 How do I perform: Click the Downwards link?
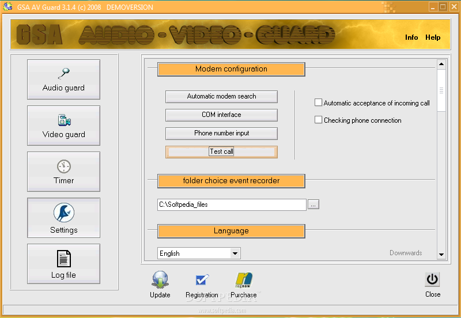click(406, 253)
